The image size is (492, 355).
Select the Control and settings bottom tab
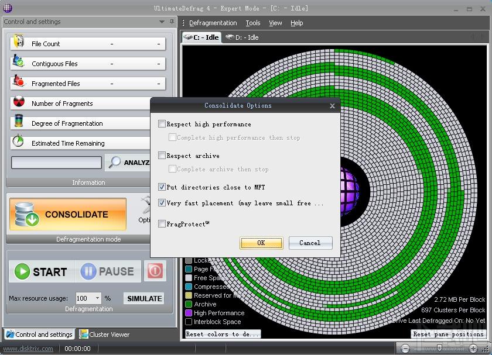(x=40, y=335)
